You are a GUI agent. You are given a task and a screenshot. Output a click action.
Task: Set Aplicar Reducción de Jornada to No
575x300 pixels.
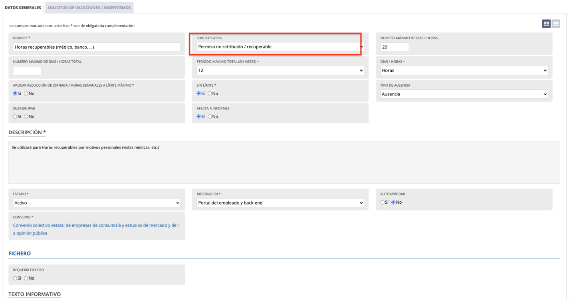click(26, 93)
